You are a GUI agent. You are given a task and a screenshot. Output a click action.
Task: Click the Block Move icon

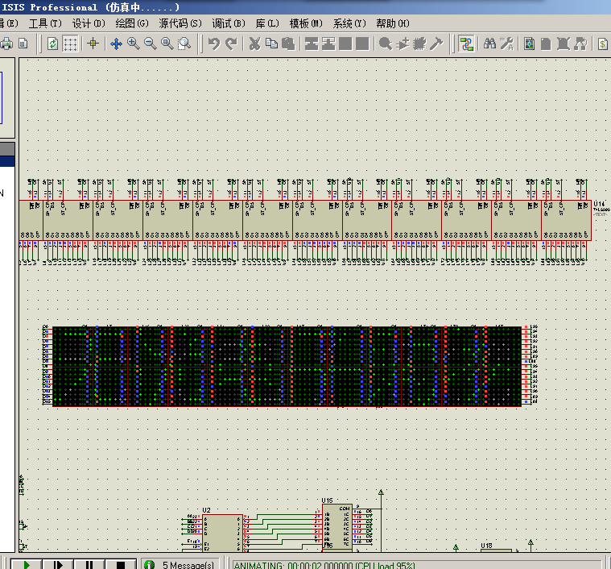328,44
